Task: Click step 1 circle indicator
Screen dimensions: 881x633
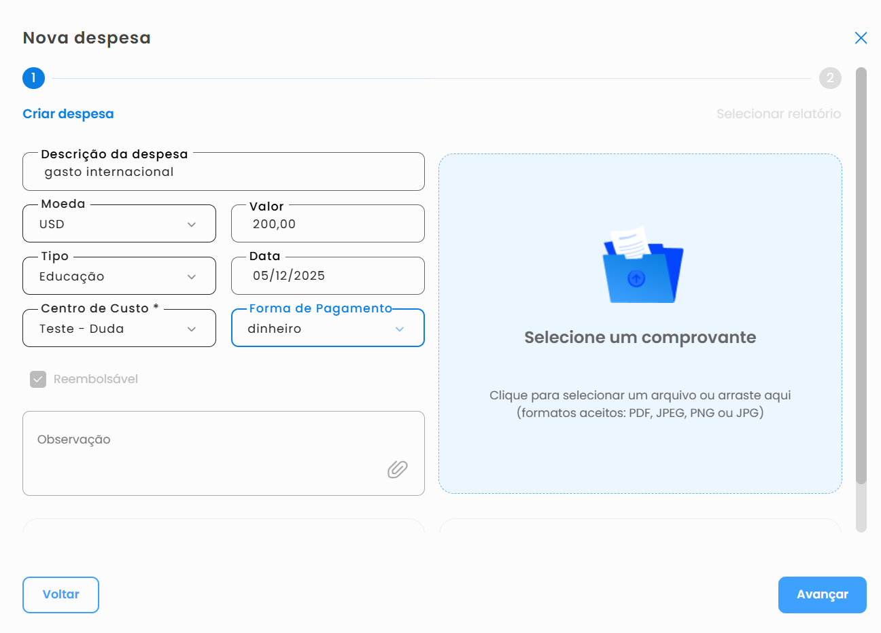Action: pyautogui.click(x=33, y=78)
